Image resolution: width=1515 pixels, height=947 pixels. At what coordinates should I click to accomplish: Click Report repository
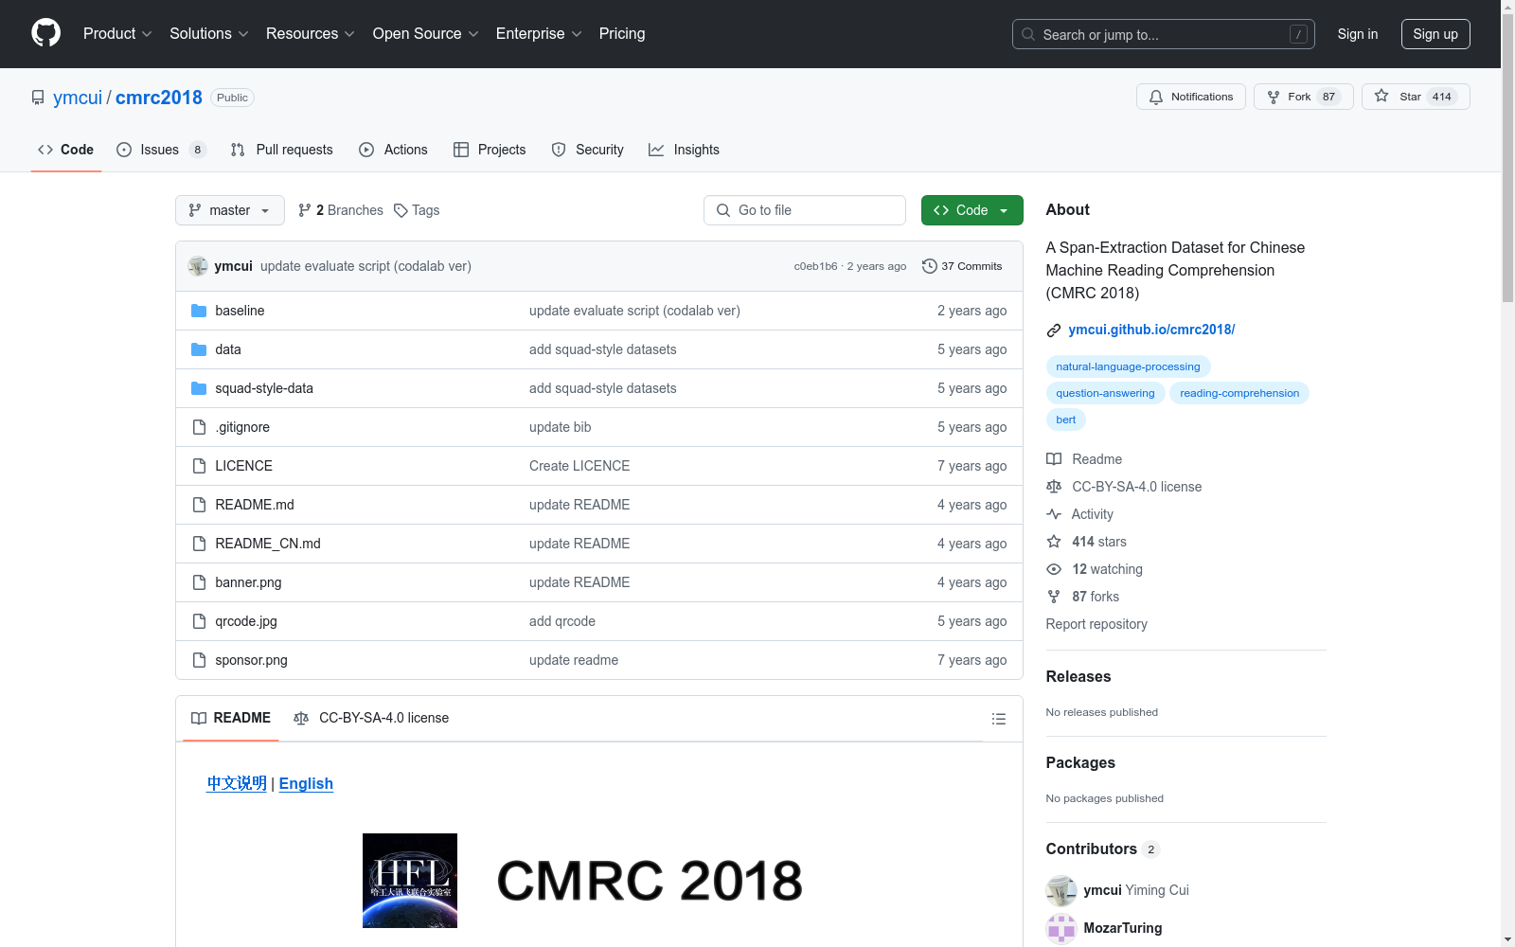1096,624
